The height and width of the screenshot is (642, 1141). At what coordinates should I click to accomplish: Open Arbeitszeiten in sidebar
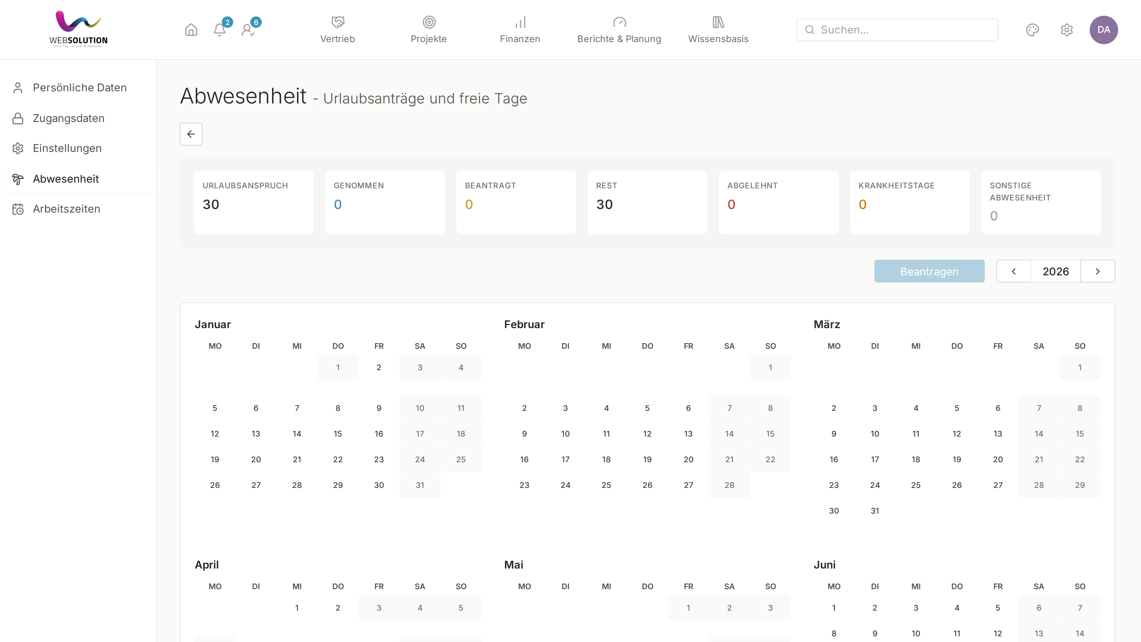pyautogui.click(x=78, y=209)
